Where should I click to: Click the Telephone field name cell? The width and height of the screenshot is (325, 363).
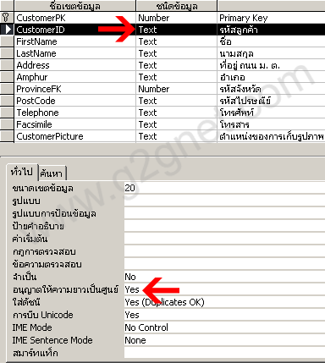coord(75,113)
